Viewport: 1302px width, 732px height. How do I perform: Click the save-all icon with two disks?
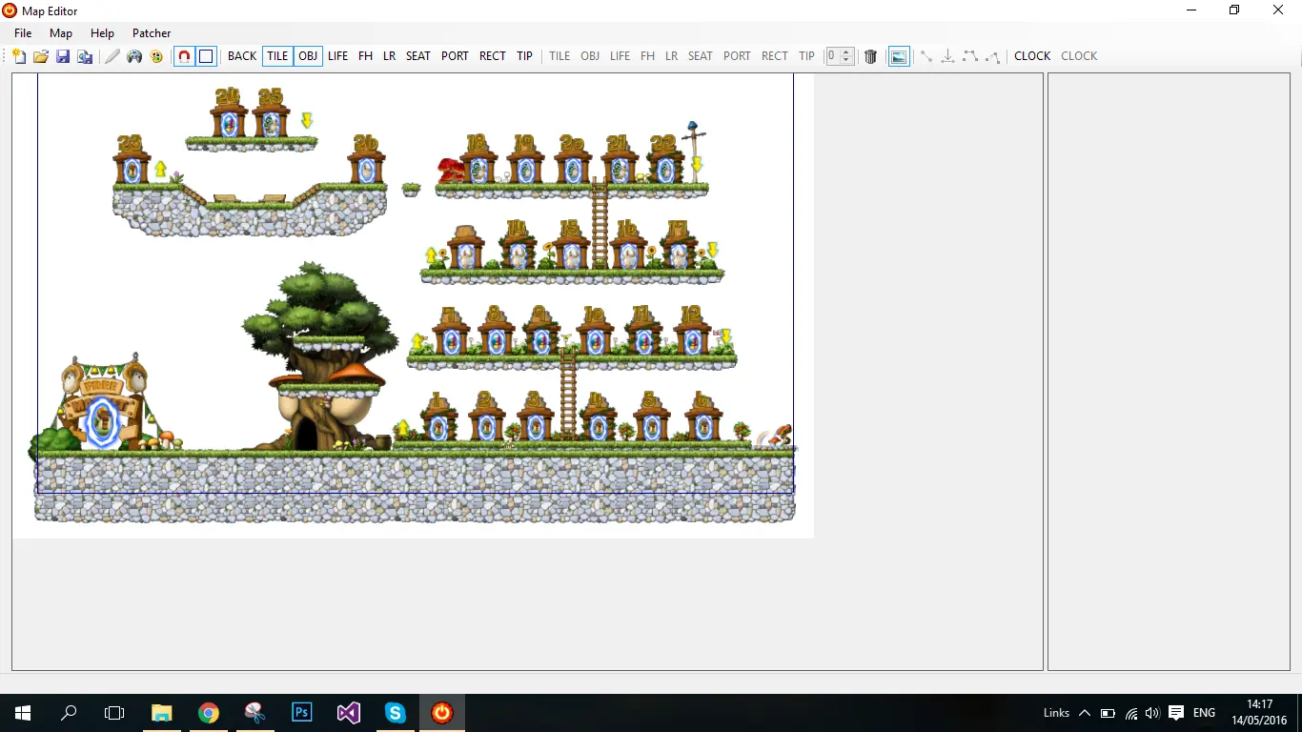(x=85, y=56)
